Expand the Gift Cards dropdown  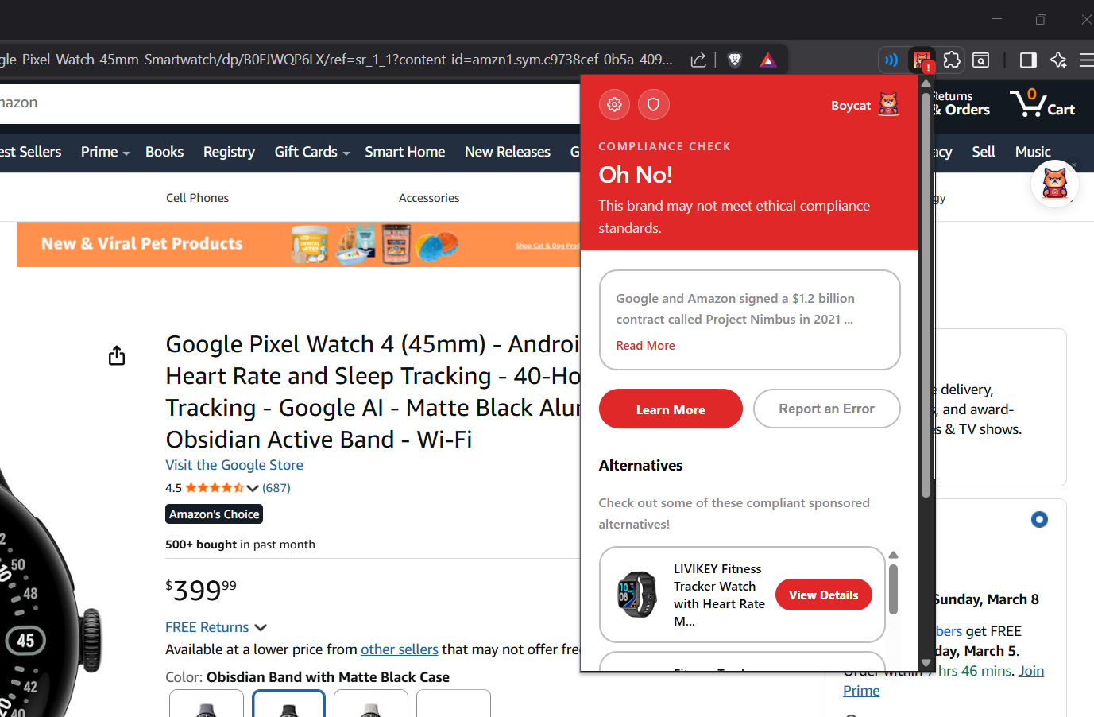pos(311,152)
